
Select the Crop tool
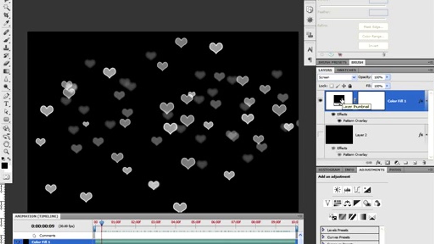tap(6, 15)
